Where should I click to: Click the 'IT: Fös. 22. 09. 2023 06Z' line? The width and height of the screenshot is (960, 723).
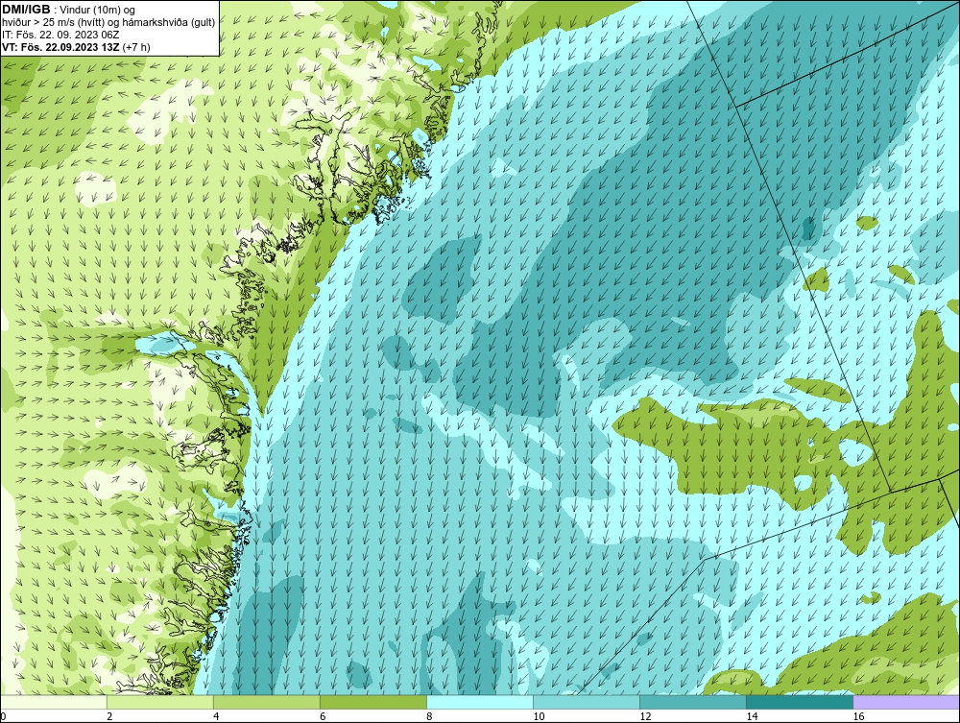(60, 35)
